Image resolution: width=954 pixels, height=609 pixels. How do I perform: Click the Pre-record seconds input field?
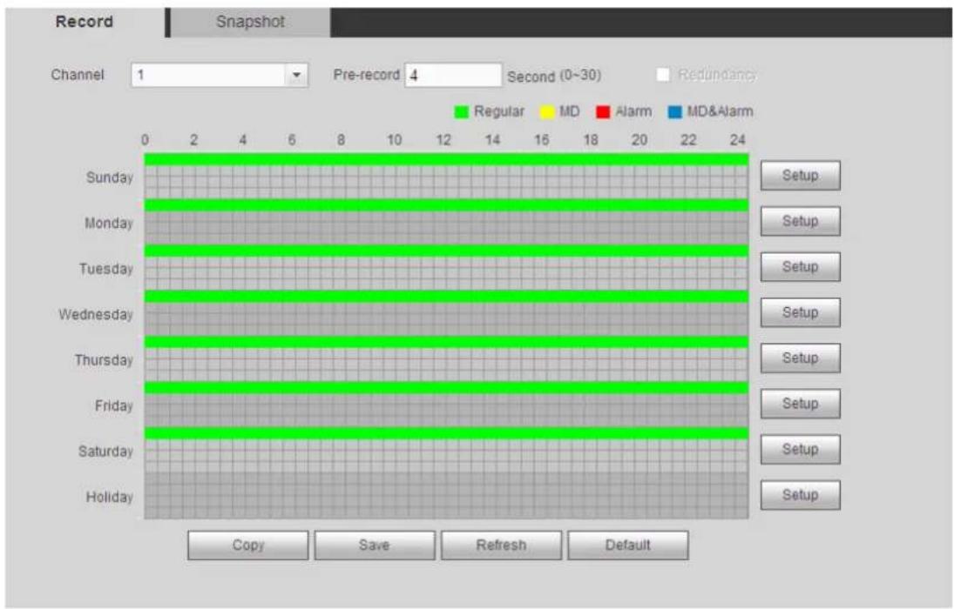coord(453,76)
